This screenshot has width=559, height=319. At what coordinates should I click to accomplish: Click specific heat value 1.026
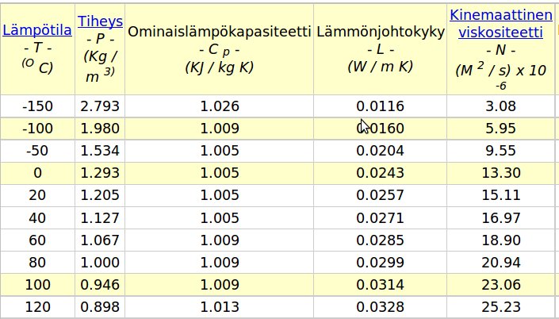tap(219, 106)
